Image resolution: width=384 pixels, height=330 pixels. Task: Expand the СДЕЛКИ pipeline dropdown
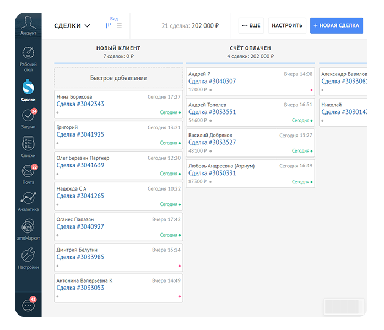click(72, 25)
